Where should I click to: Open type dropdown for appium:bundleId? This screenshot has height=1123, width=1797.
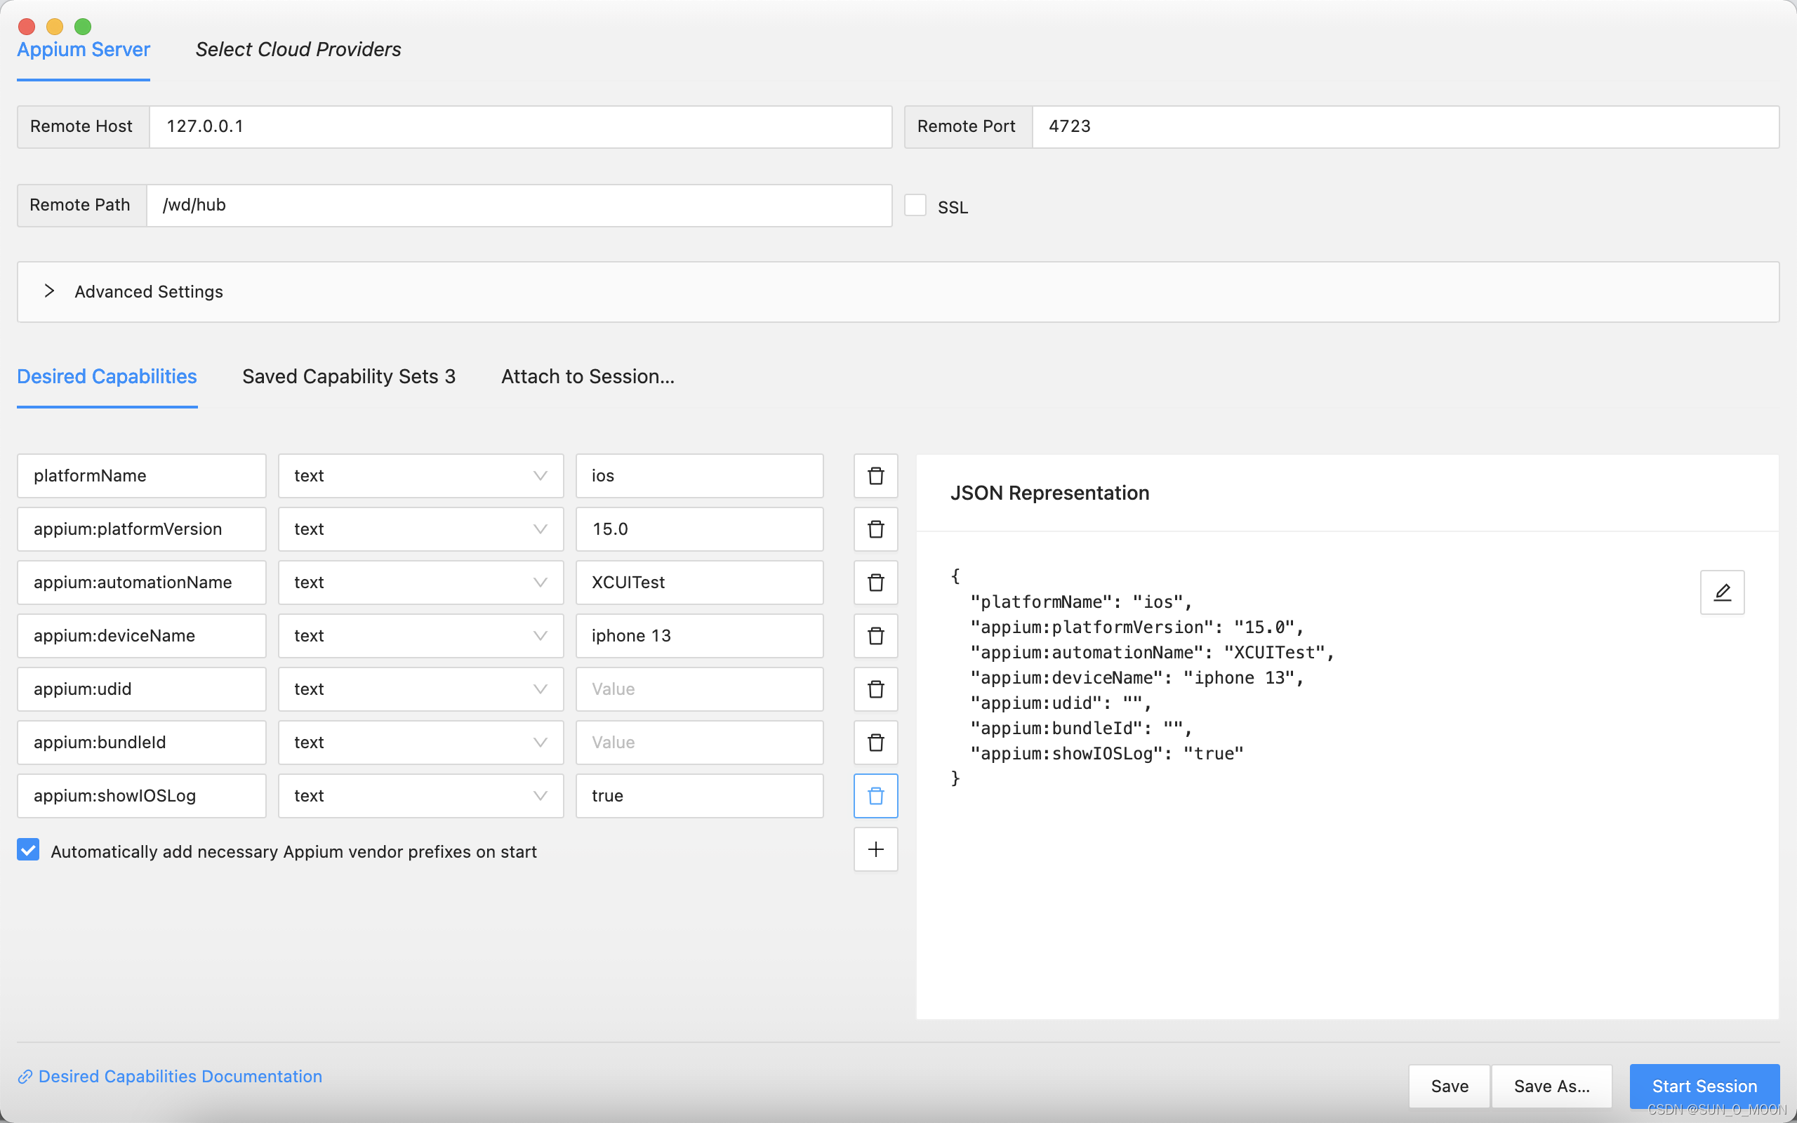[421, 743]
